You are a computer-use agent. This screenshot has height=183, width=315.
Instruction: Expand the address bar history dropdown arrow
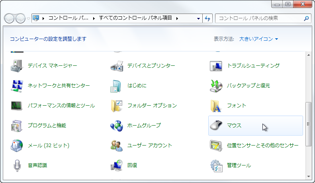click(x=199, y=18)
